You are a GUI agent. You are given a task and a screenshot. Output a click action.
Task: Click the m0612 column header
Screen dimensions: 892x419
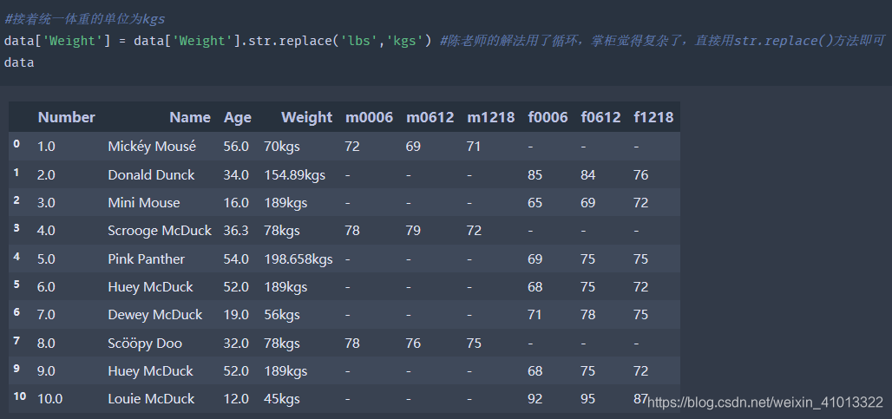coord(430,117)
